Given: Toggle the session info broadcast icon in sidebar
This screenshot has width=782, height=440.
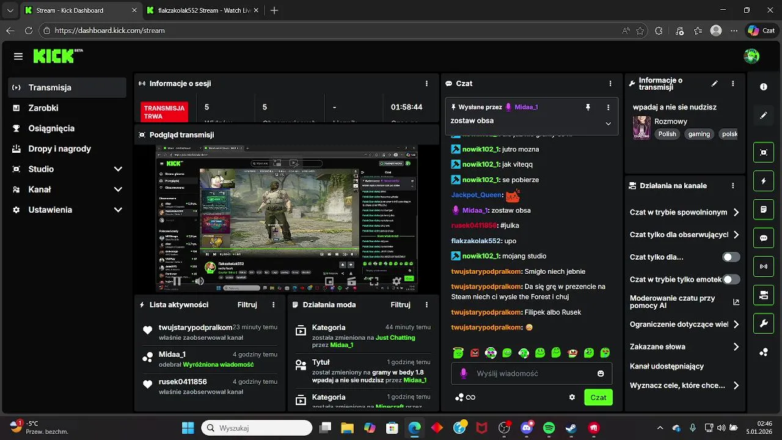Looking at the screenshot, I should coord(764,266).
